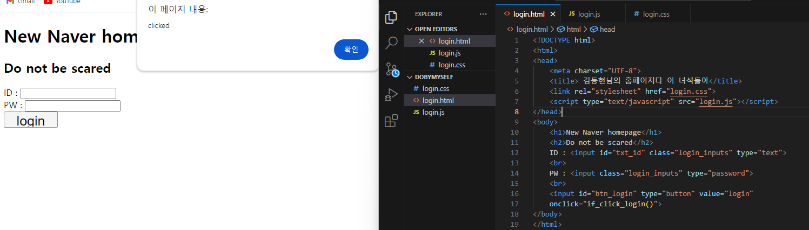Image resolution: width=809 pixels, height=230 pixels.
Task: Open the Explorer view in the activity bar
Action: pos(391,17)
